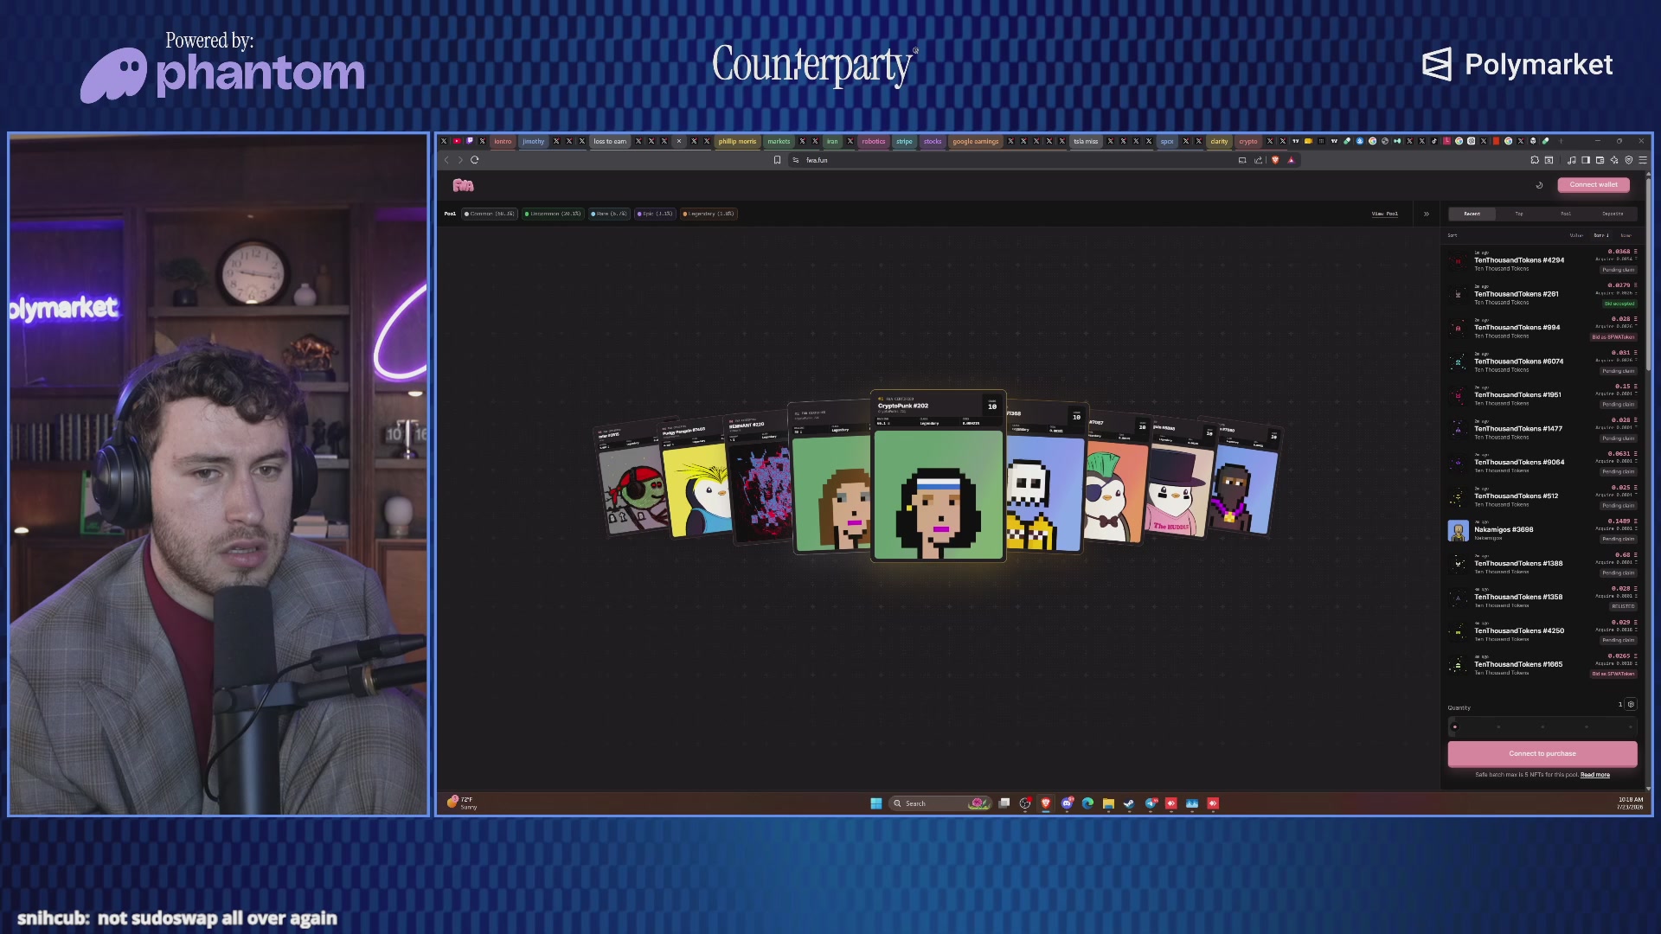
Task: Switch to the Deposits tab
Action: (x=1613, y=214)
